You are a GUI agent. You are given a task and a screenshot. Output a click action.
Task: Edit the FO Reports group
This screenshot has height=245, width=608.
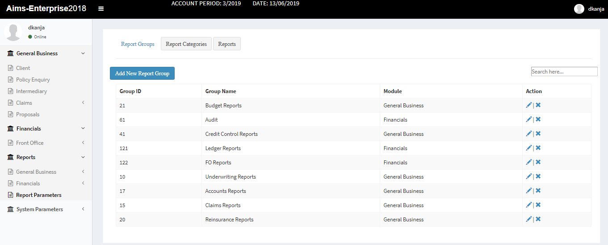[528, 162]
